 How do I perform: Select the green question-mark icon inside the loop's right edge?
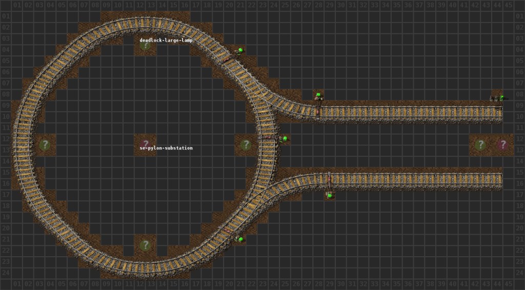pos(246,145)
